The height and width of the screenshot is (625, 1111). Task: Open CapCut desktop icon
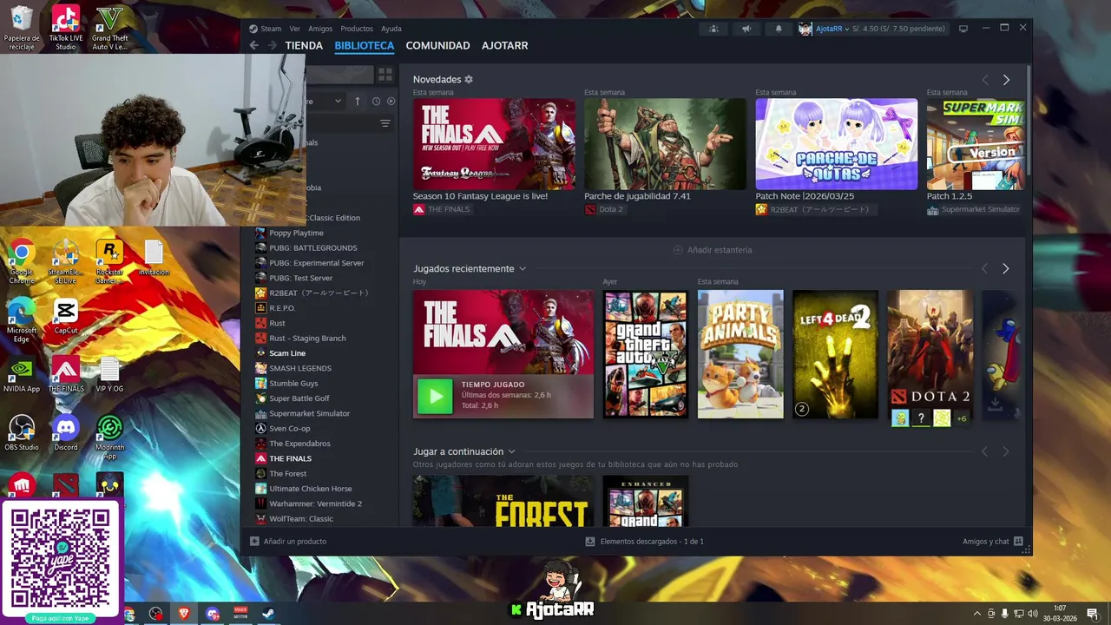tap(66, 317)
